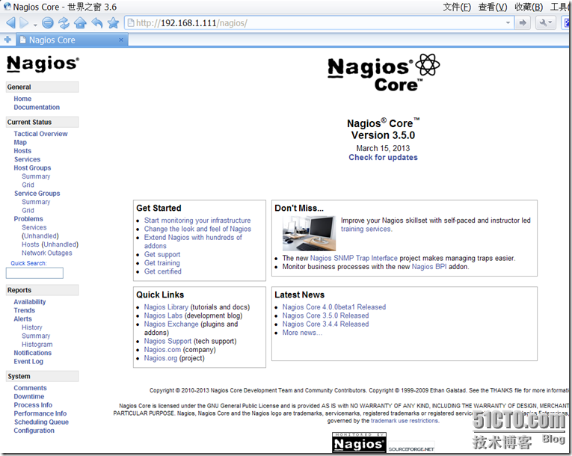Open Alerts Histogram link
The height and width of the screenshot is (456, 572).
click(37, 345)
